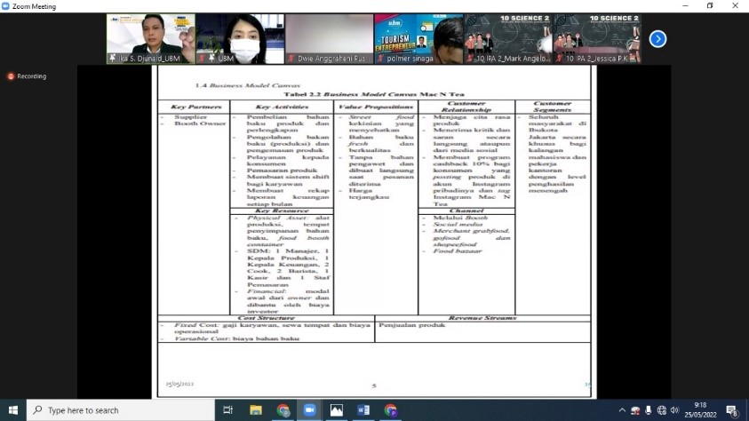Open the volume control tray icon

tap(674, 410)
